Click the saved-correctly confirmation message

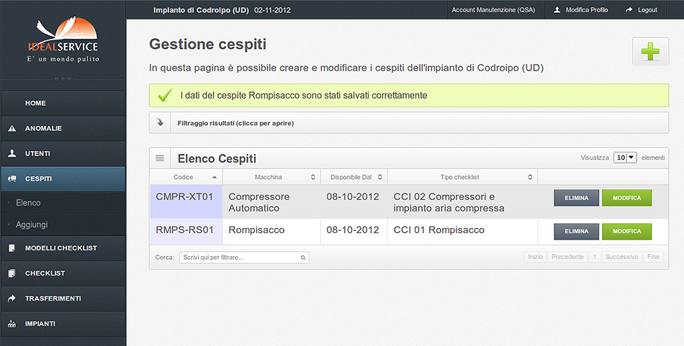409,95
